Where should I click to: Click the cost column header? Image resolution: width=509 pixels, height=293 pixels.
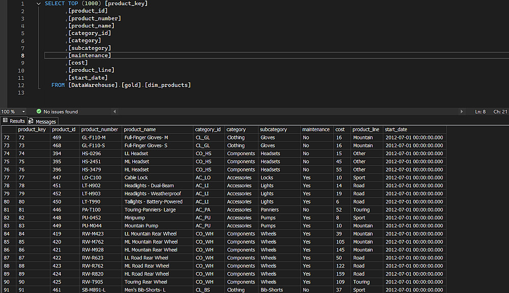[x=340, y=130]
